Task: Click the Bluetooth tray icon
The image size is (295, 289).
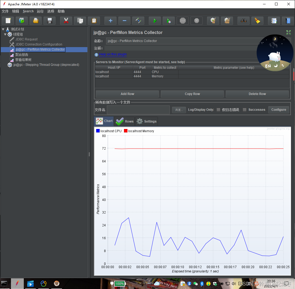Action: pos(202,284)
